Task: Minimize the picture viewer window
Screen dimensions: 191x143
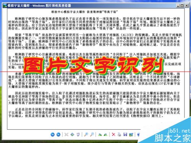Action: 178,6
